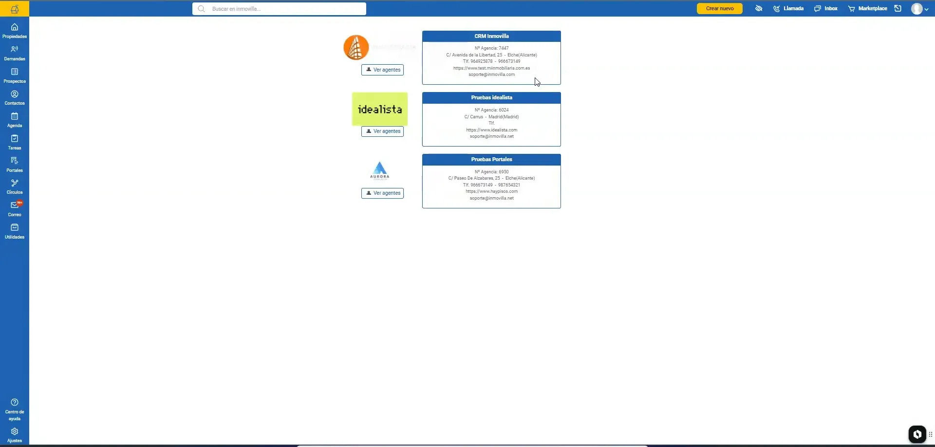The height and width of the screenshot is (447, 935).
Task: Click the C/ Carrus Madrid address
Action: 491,117
